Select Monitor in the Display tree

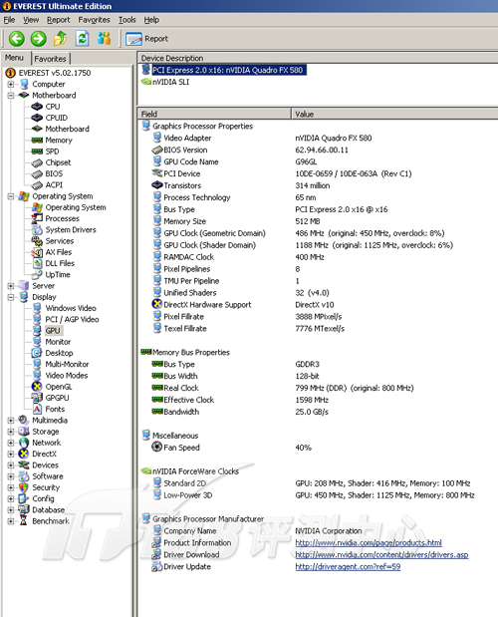(x=58, y=342)
